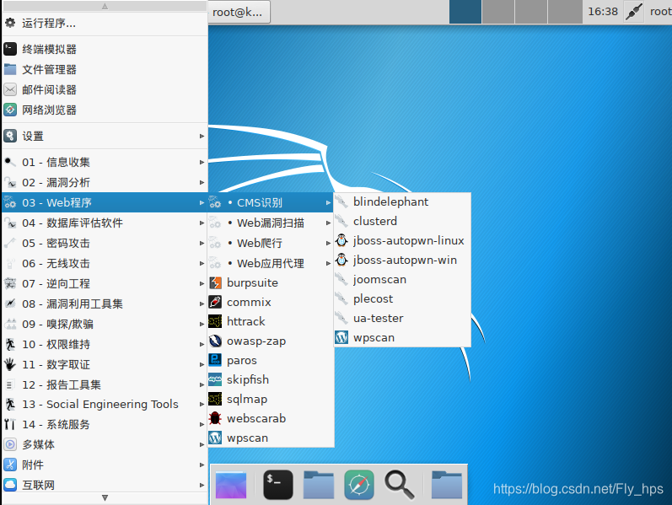Open the 06 - 无线攻击 menu
This screenshot has width=672, height=505.
pyautogui.click(x=105, y=263)
